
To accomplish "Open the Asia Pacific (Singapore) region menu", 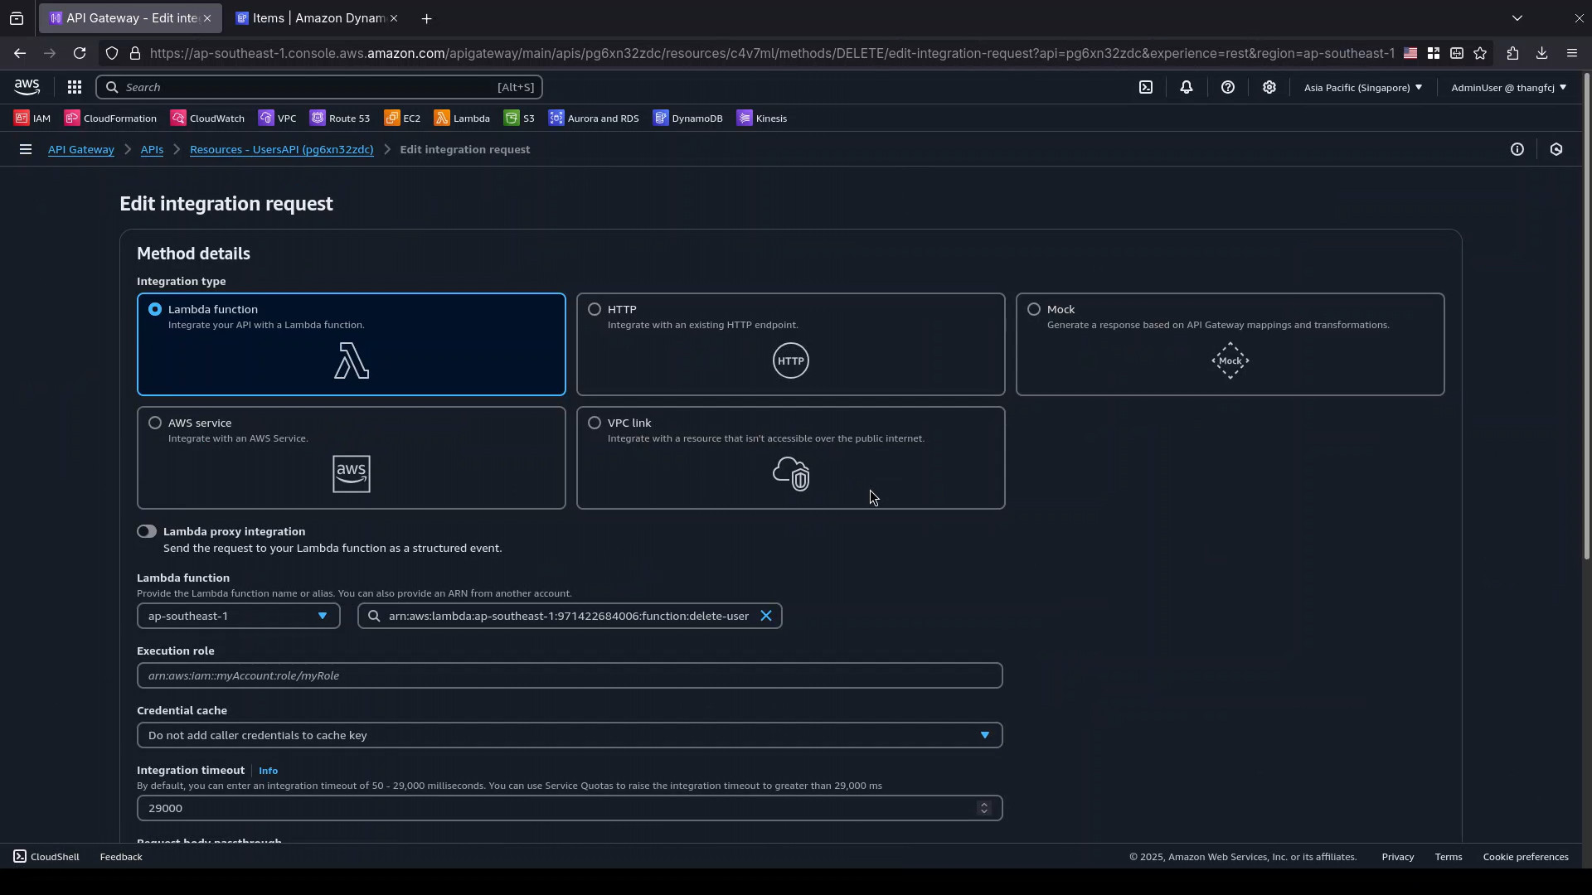I will point(1363,87).
